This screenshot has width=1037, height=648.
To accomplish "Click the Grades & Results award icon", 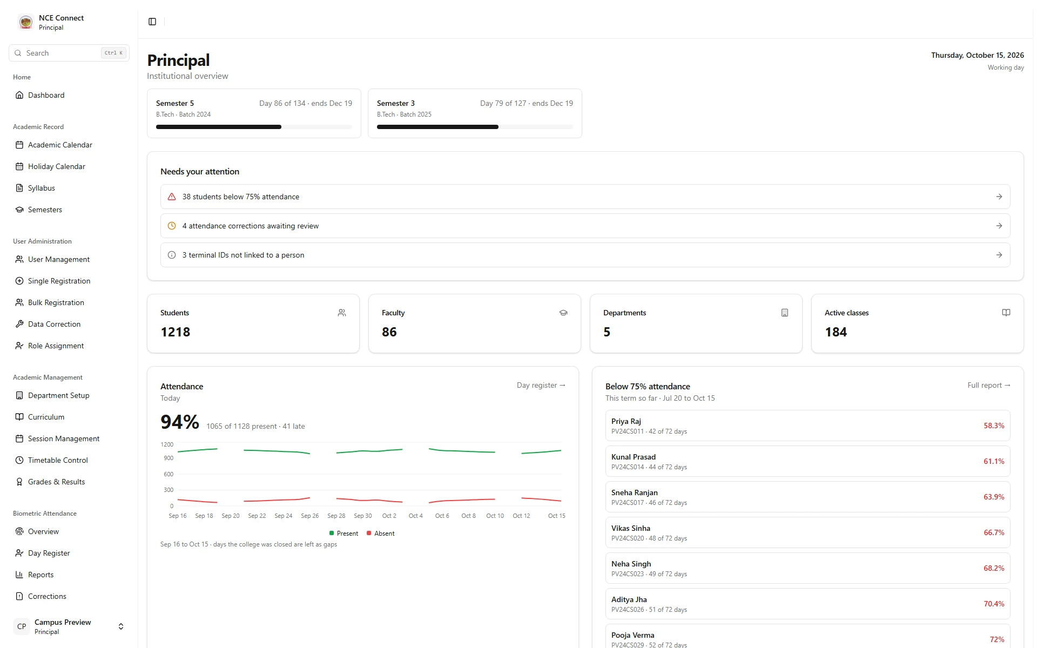I will point(19,482).
